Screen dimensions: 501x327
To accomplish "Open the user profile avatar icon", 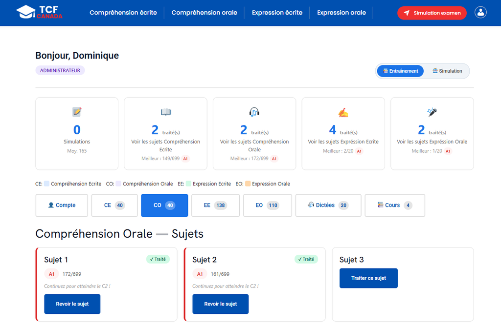I will point(480,12).
